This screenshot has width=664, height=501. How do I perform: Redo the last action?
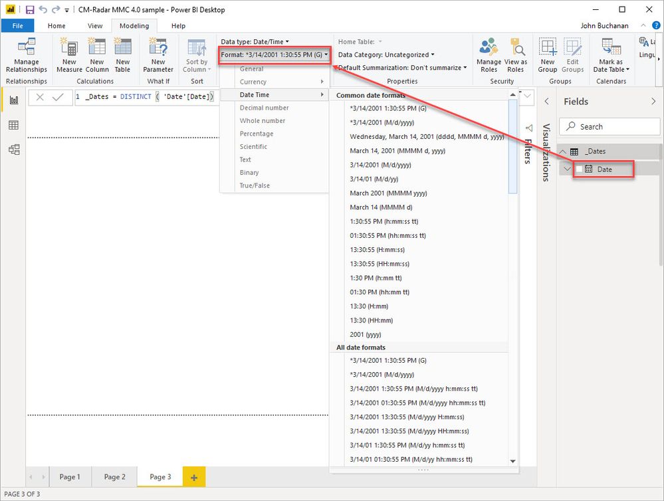55,9
